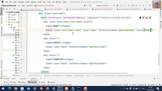Click div.card-body in breadcrumb bar
This screenshot has height=91, width=162.
click(79, 76)
